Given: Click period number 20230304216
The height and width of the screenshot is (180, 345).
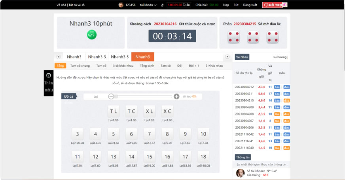Looking at the screenshot, I should [x=165, y=24].
